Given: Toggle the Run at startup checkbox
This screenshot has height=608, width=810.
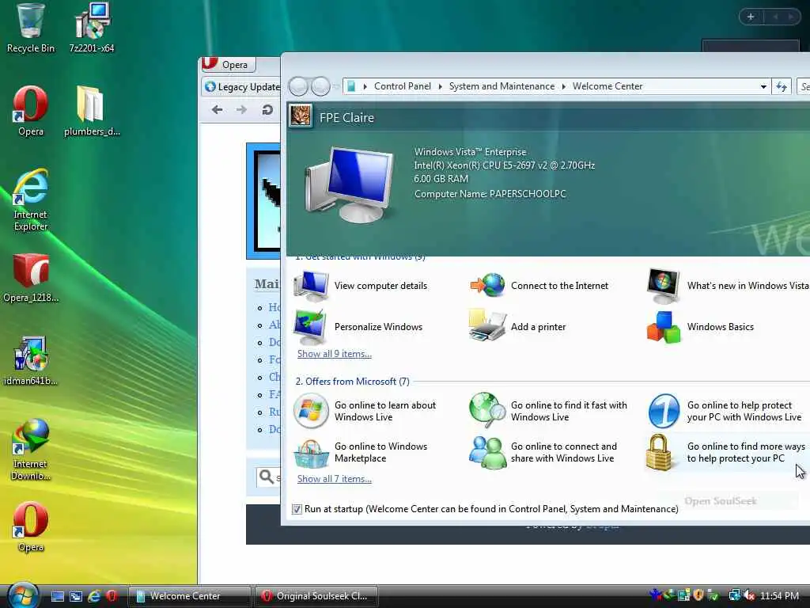Looking at the screenshot, I should (x=297, y=509).
